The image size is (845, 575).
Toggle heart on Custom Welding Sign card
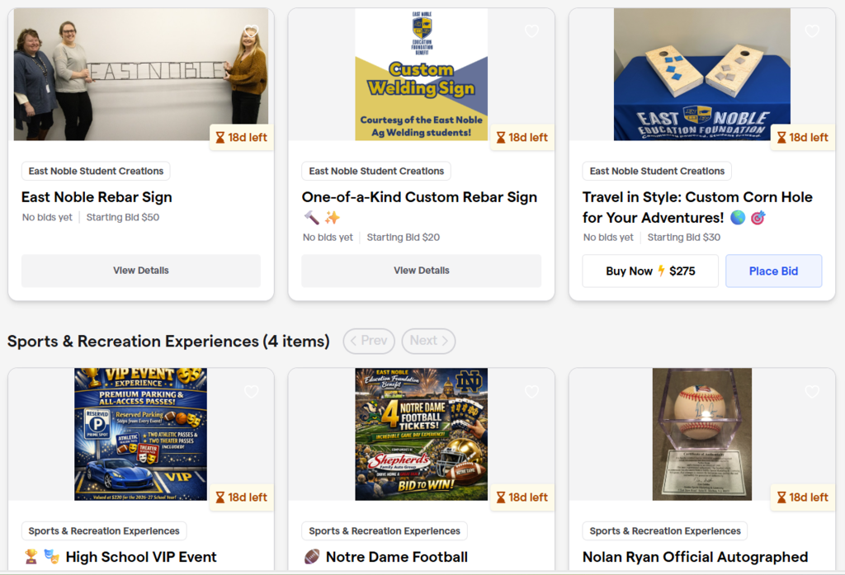coord(531,31)
